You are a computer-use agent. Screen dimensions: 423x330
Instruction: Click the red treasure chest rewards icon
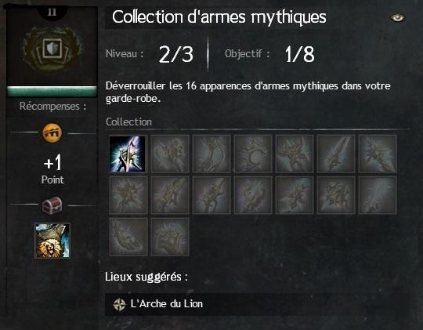pos(52,205)
